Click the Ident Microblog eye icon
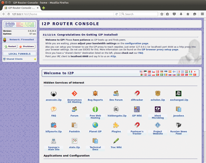 tap(158, 109)
